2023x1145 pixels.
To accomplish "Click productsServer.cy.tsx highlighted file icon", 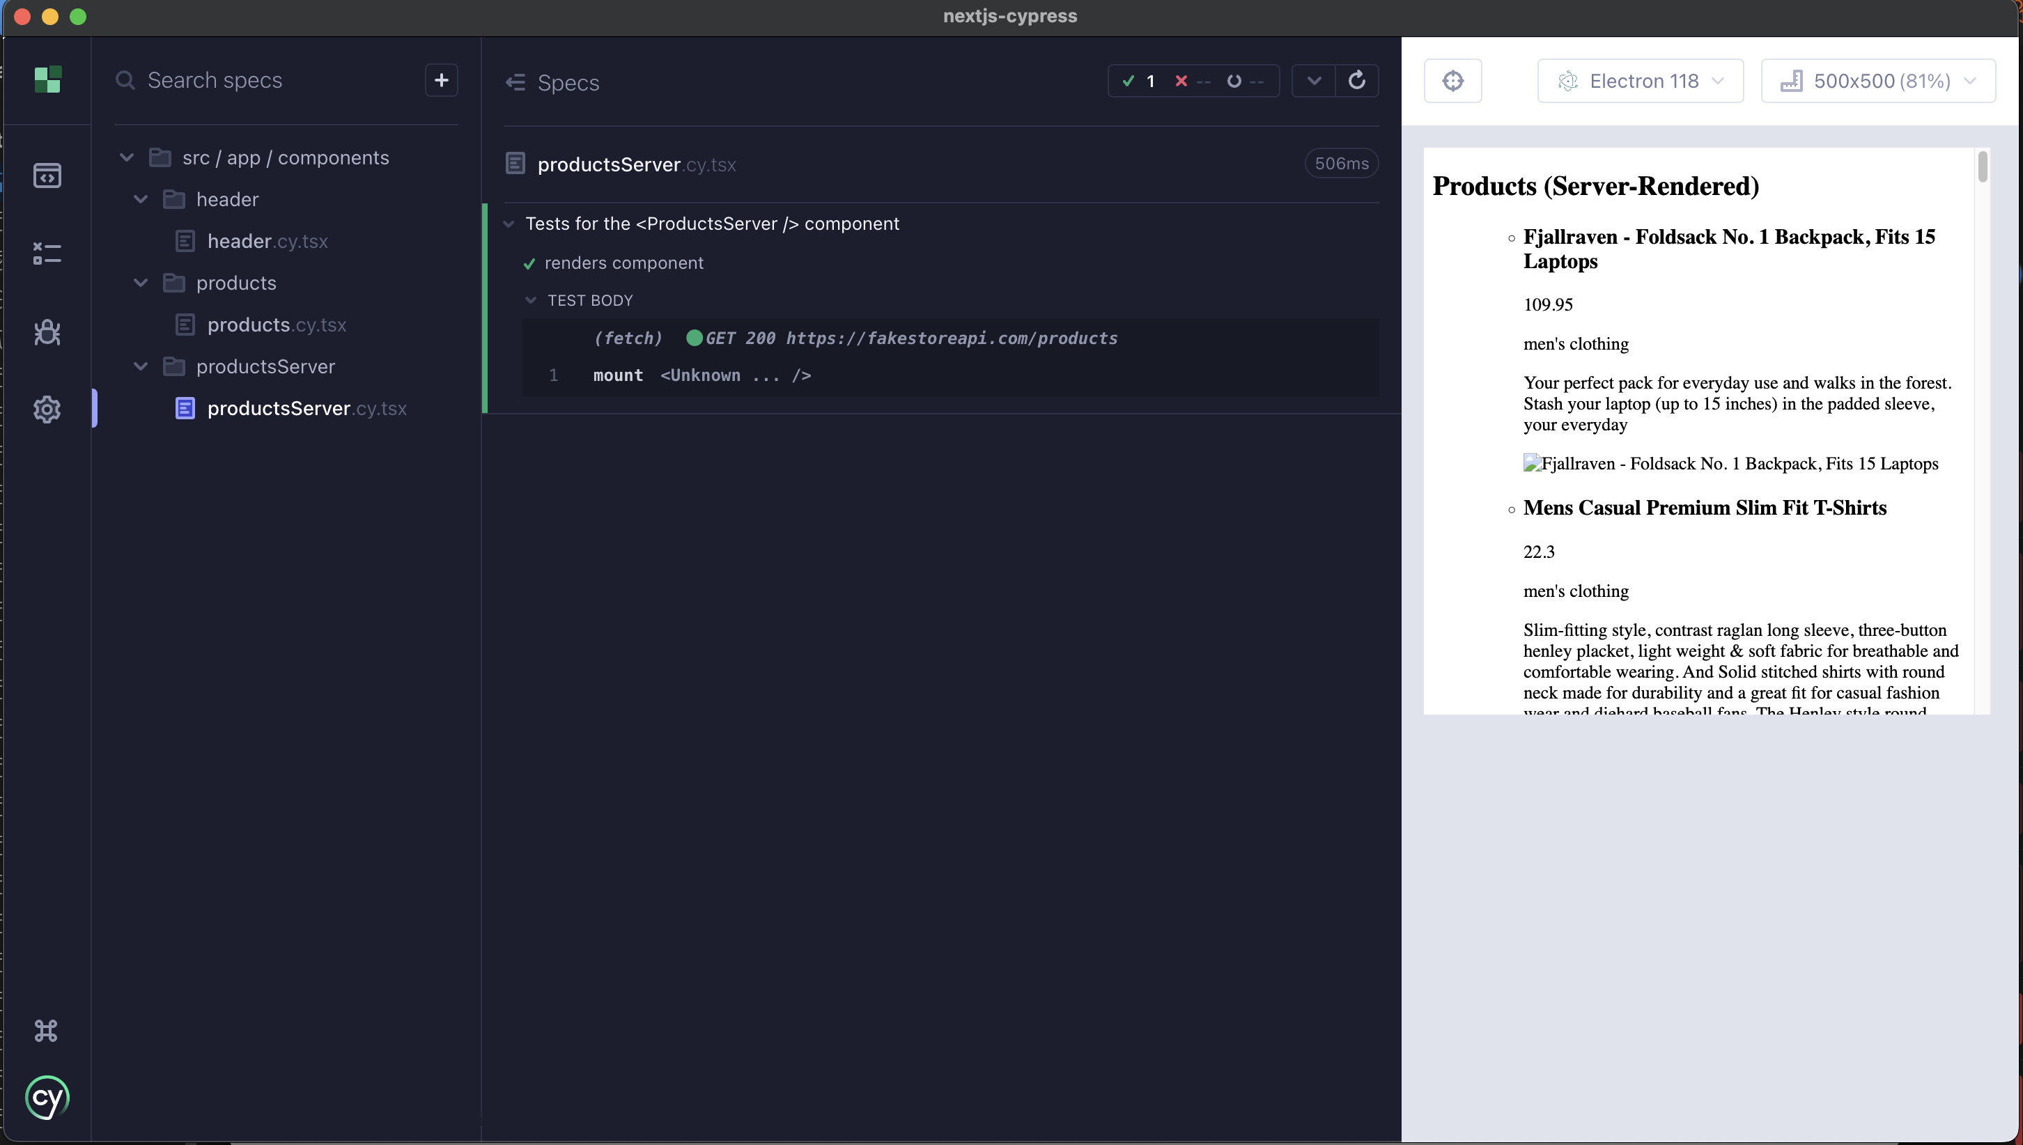I will pyautogui.click(x=185, y=408).
